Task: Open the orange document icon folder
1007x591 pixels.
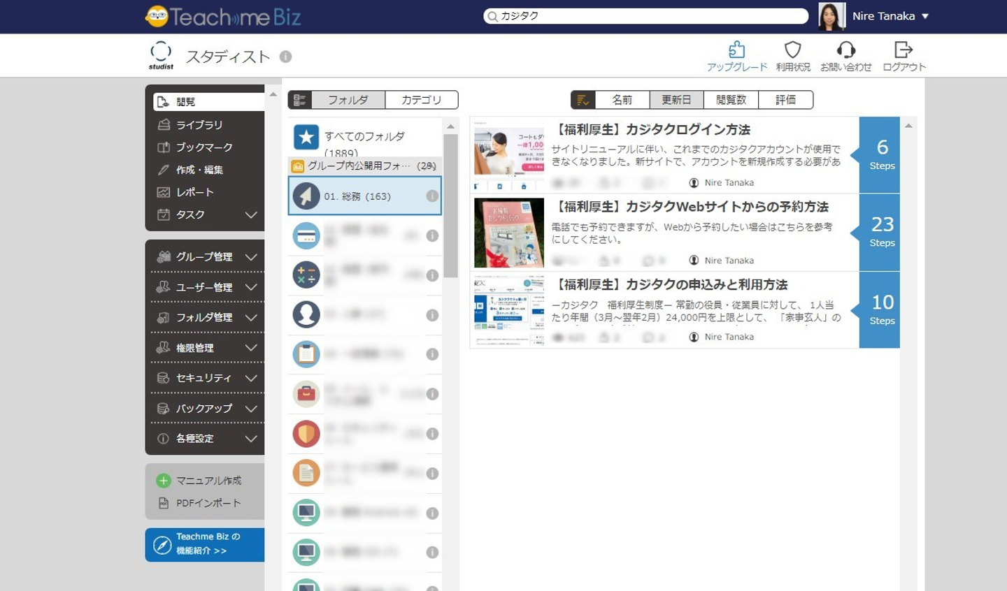Action: [306, 473]
